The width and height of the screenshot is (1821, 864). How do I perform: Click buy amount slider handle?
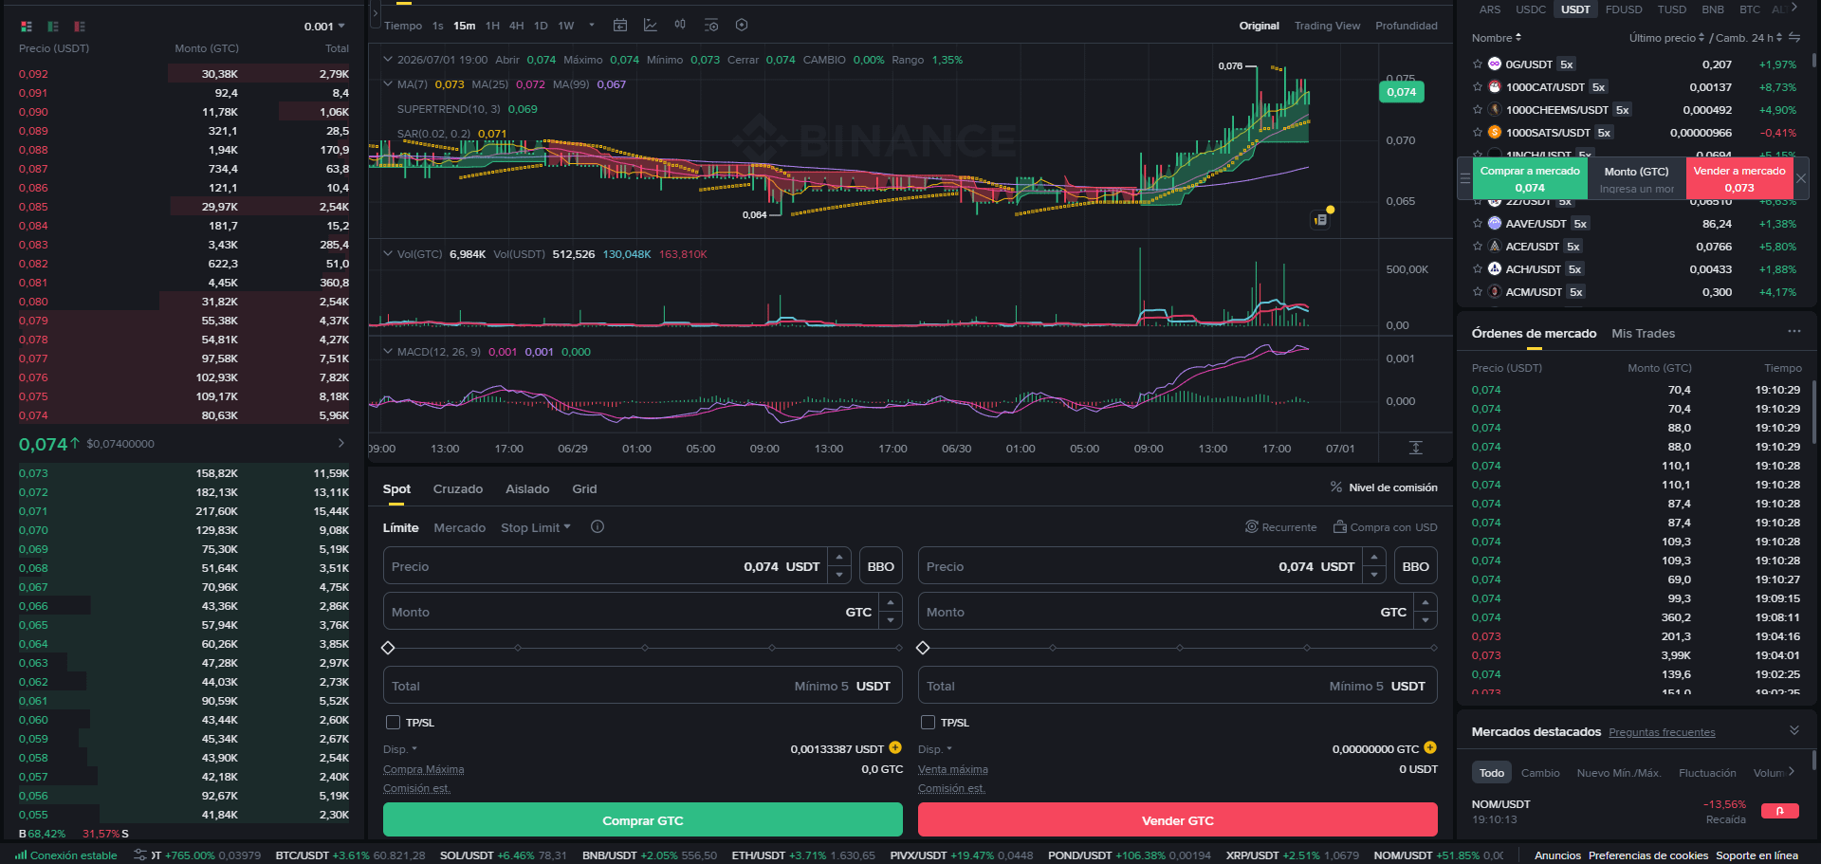click(x=388, y=648)
